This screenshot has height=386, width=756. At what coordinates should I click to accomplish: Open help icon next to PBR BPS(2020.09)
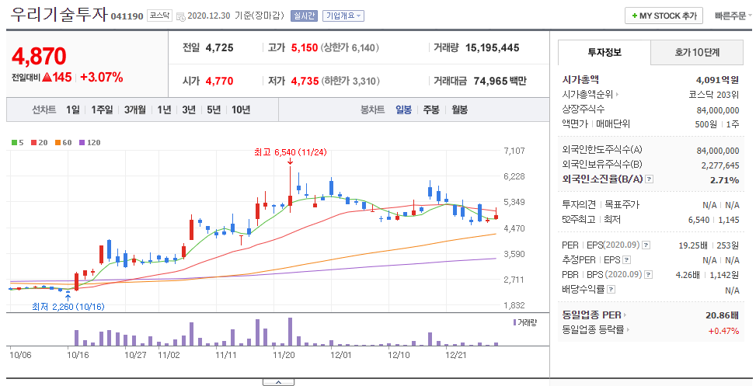click(x=649, y=275)
